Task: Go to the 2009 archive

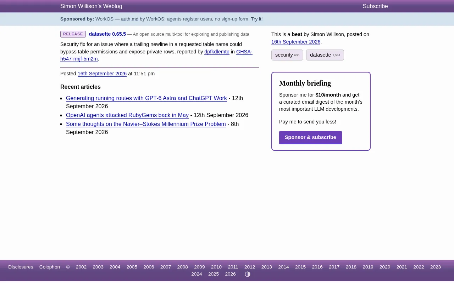Action: [199, 267]
